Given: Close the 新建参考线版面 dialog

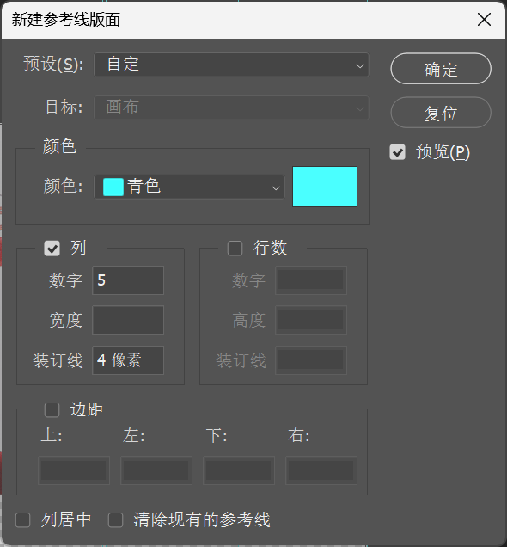Looking at the screenshot, I should [484, 20].
